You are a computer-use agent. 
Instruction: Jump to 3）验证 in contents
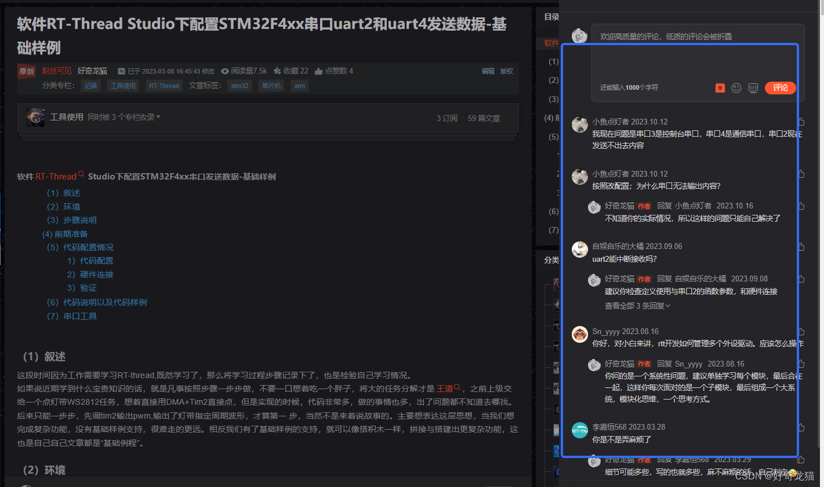82,288
